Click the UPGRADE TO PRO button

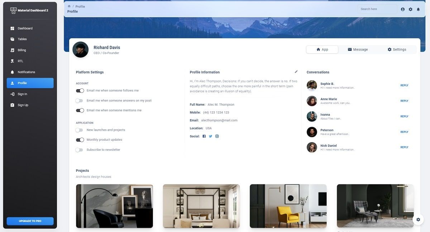click(30, 221)
